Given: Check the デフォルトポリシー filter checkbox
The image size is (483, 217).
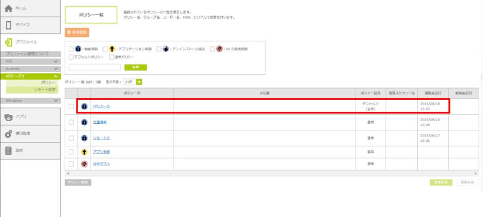Looking at the screenshot, I should click(71, 57).
